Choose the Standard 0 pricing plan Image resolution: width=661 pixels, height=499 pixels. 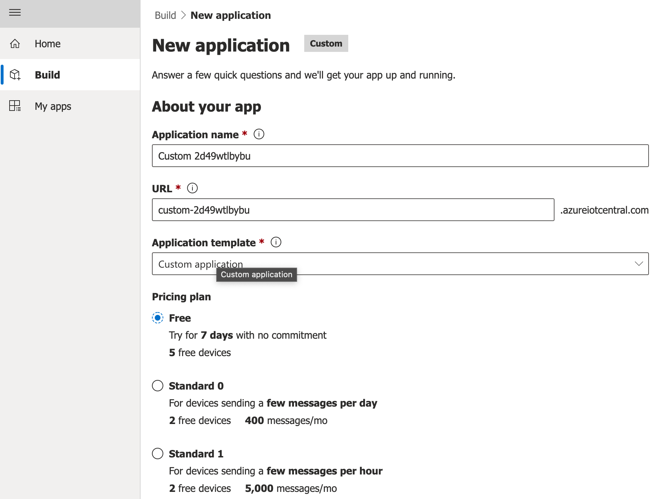tap(158, 386)
